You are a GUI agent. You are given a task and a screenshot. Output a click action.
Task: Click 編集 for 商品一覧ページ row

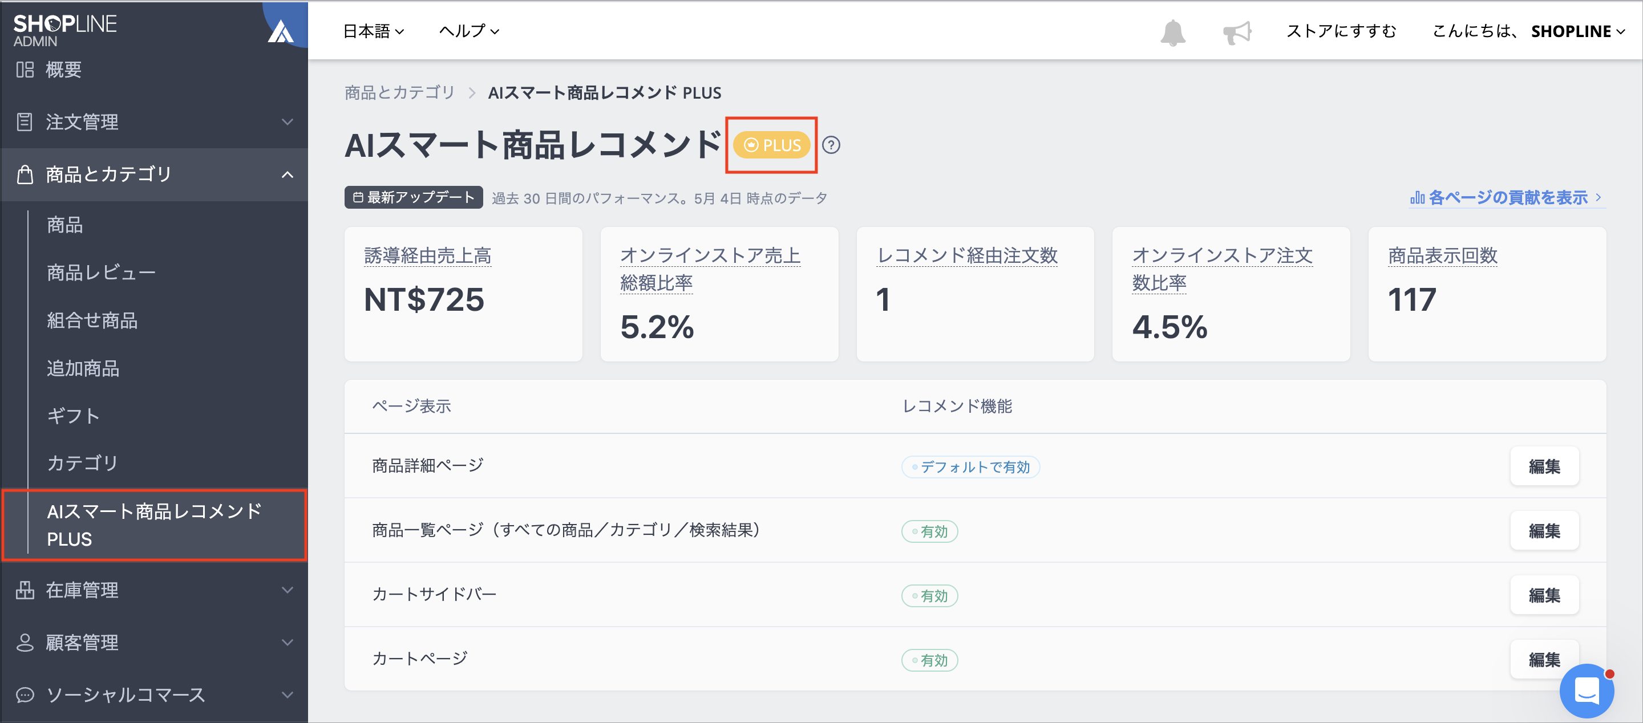(1544, 531)
